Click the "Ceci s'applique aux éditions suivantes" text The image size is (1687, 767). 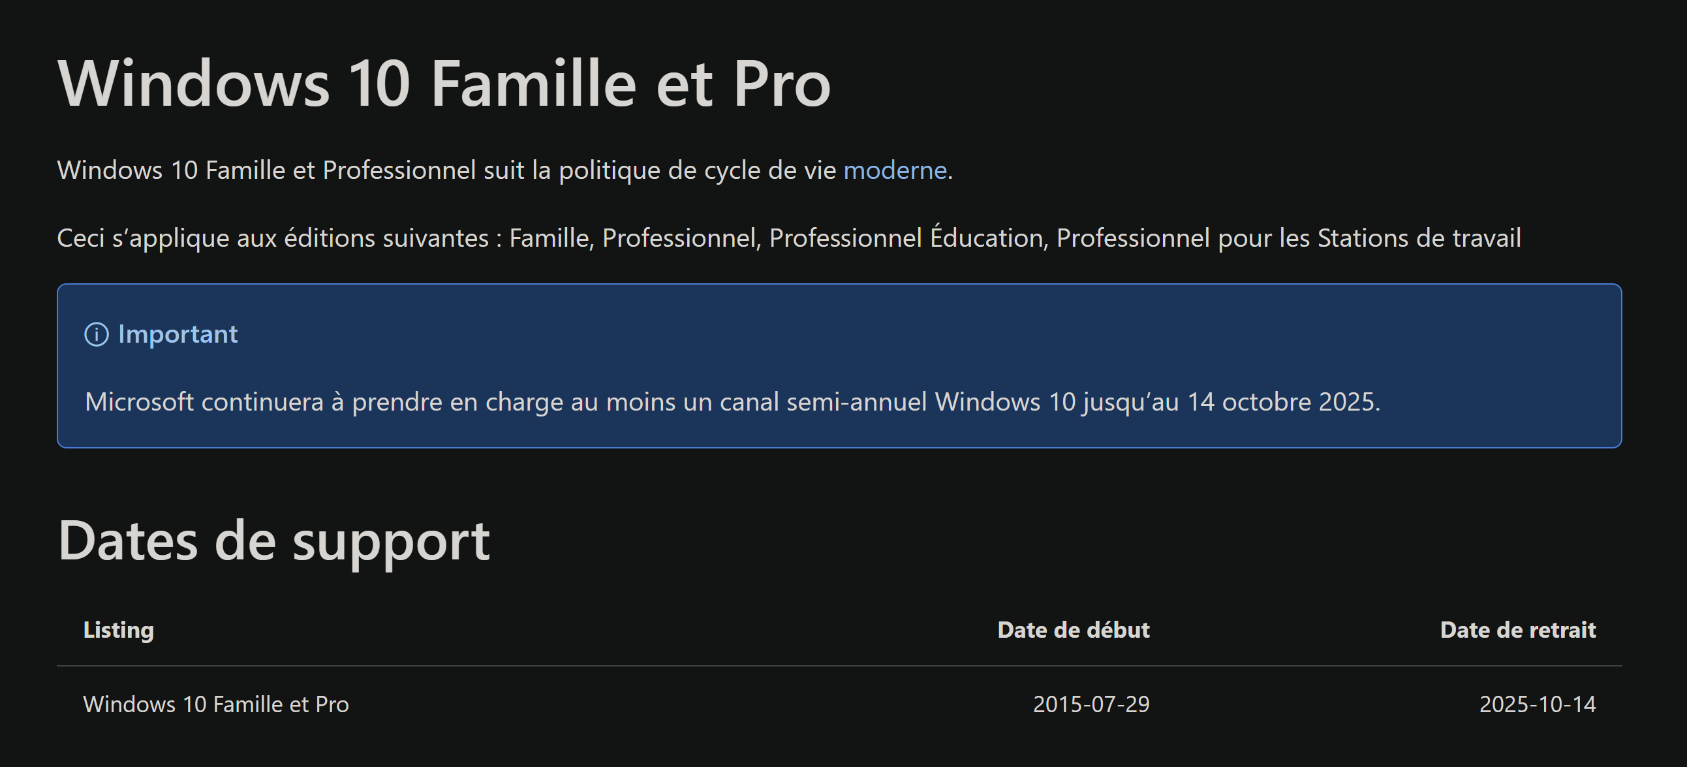272,238
